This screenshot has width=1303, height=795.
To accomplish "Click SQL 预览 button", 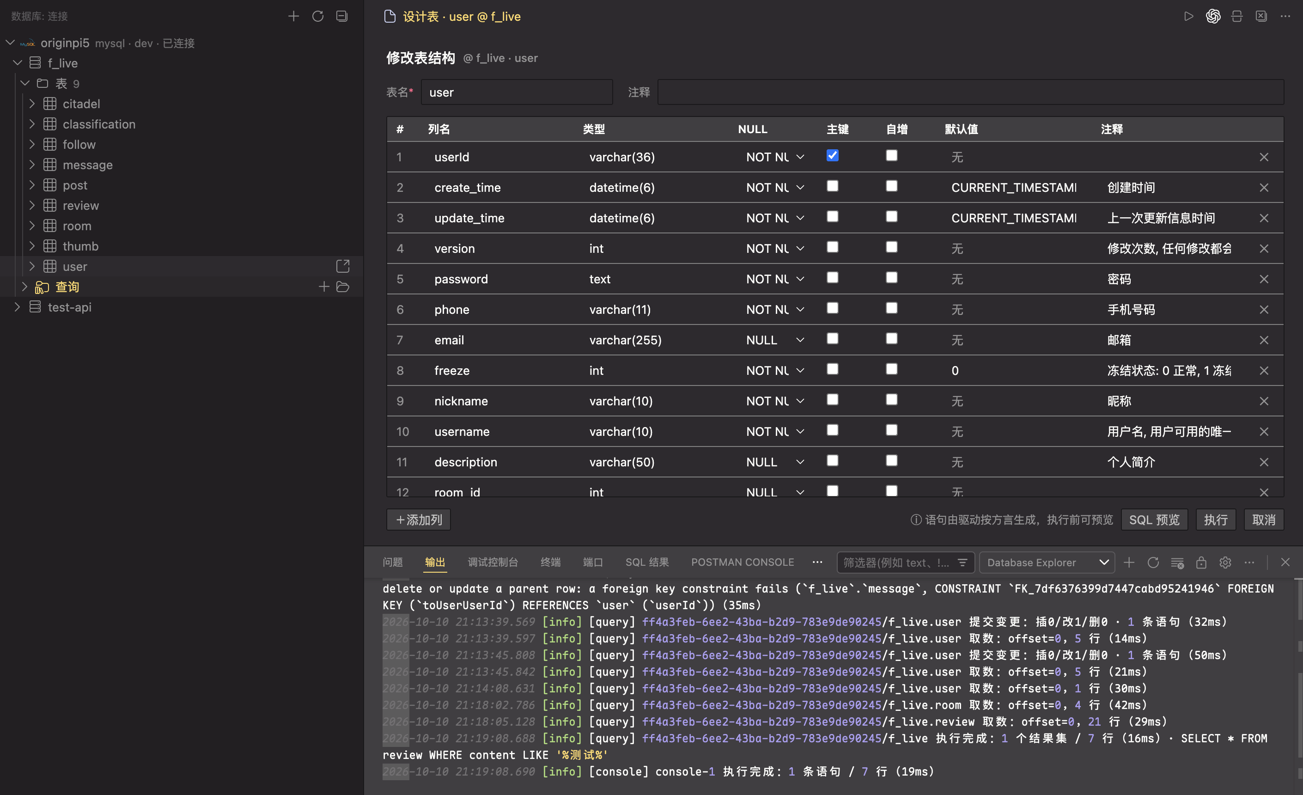I will [x=1154, y=520].
